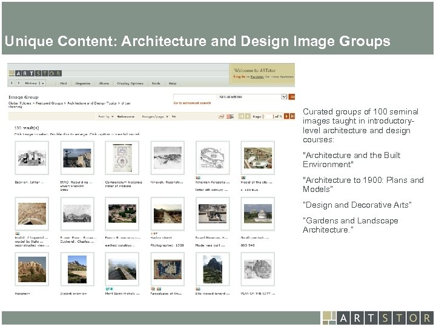Go to the next results page arrow
Image resolution: width=436 pixels, height=327 pixels.
point(285,116)
